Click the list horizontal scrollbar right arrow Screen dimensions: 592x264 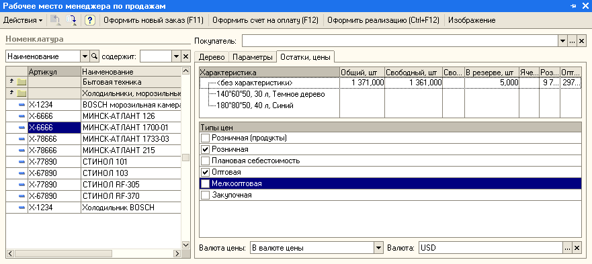click(177, 253)
